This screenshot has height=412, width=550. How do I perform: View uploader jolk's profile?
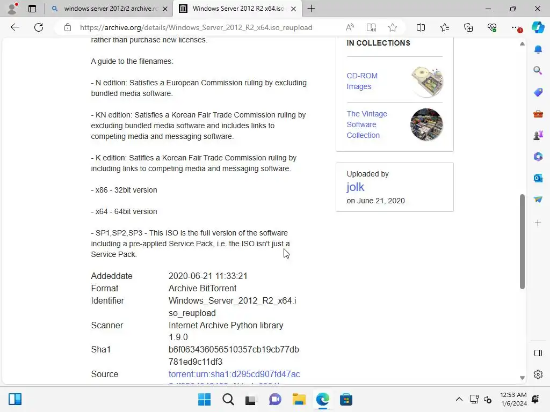click(356, 187)
